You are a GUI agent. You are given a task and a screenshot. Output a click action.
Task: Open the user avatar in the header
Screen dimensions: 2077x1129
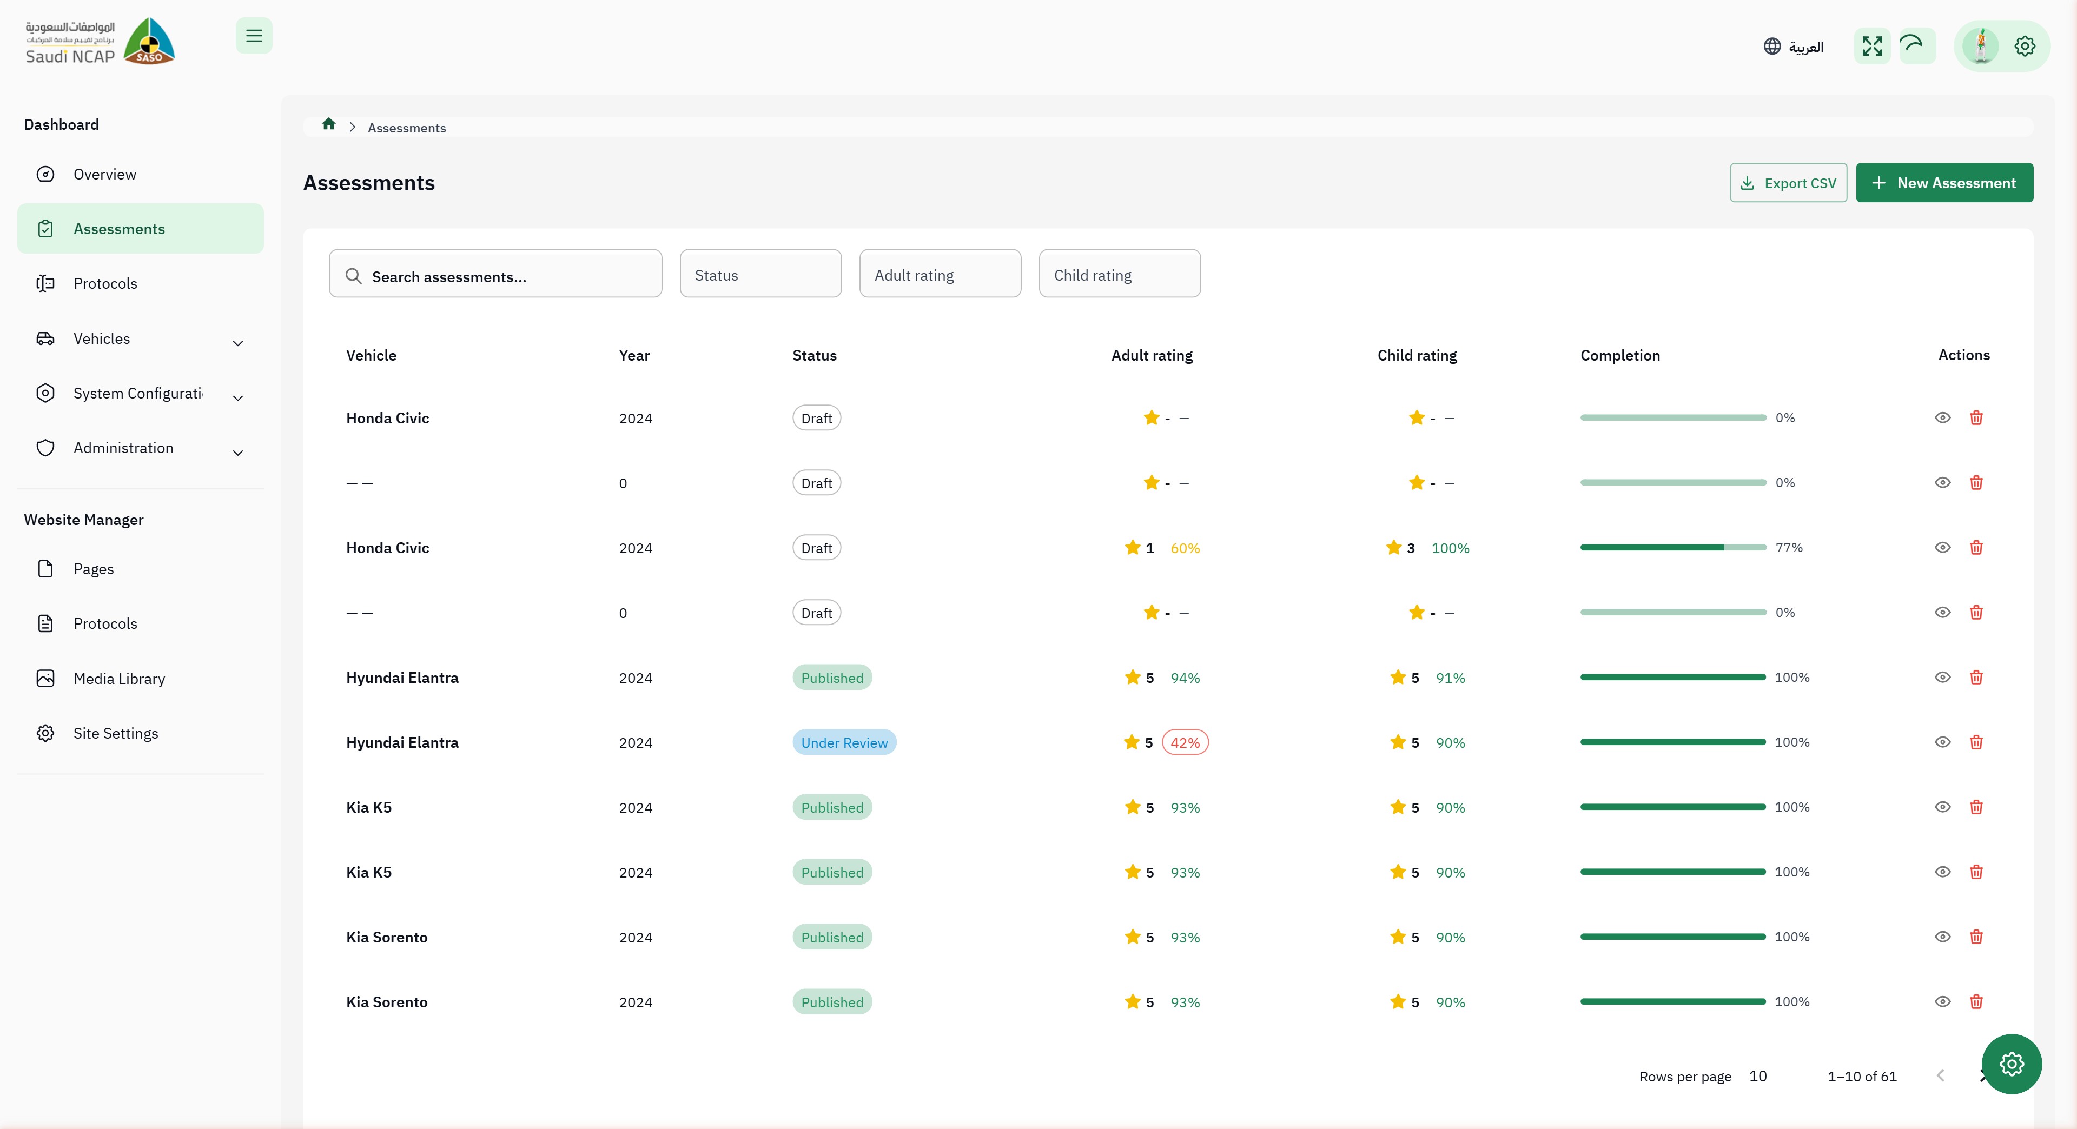1980,46
